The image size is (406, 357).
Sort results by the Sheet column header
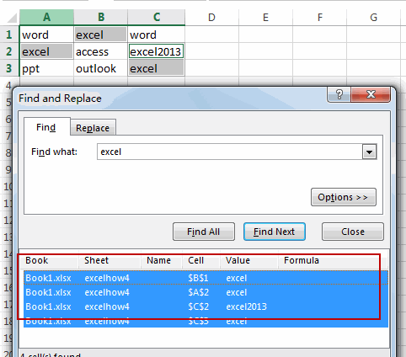[110, 260]
